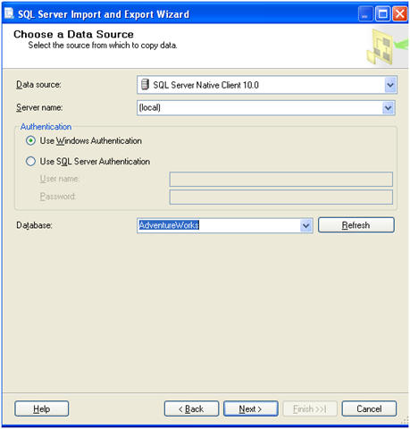The image size is (410, 429).
Task: Close the wizard with the red X
Action: (x=400, y=13)
